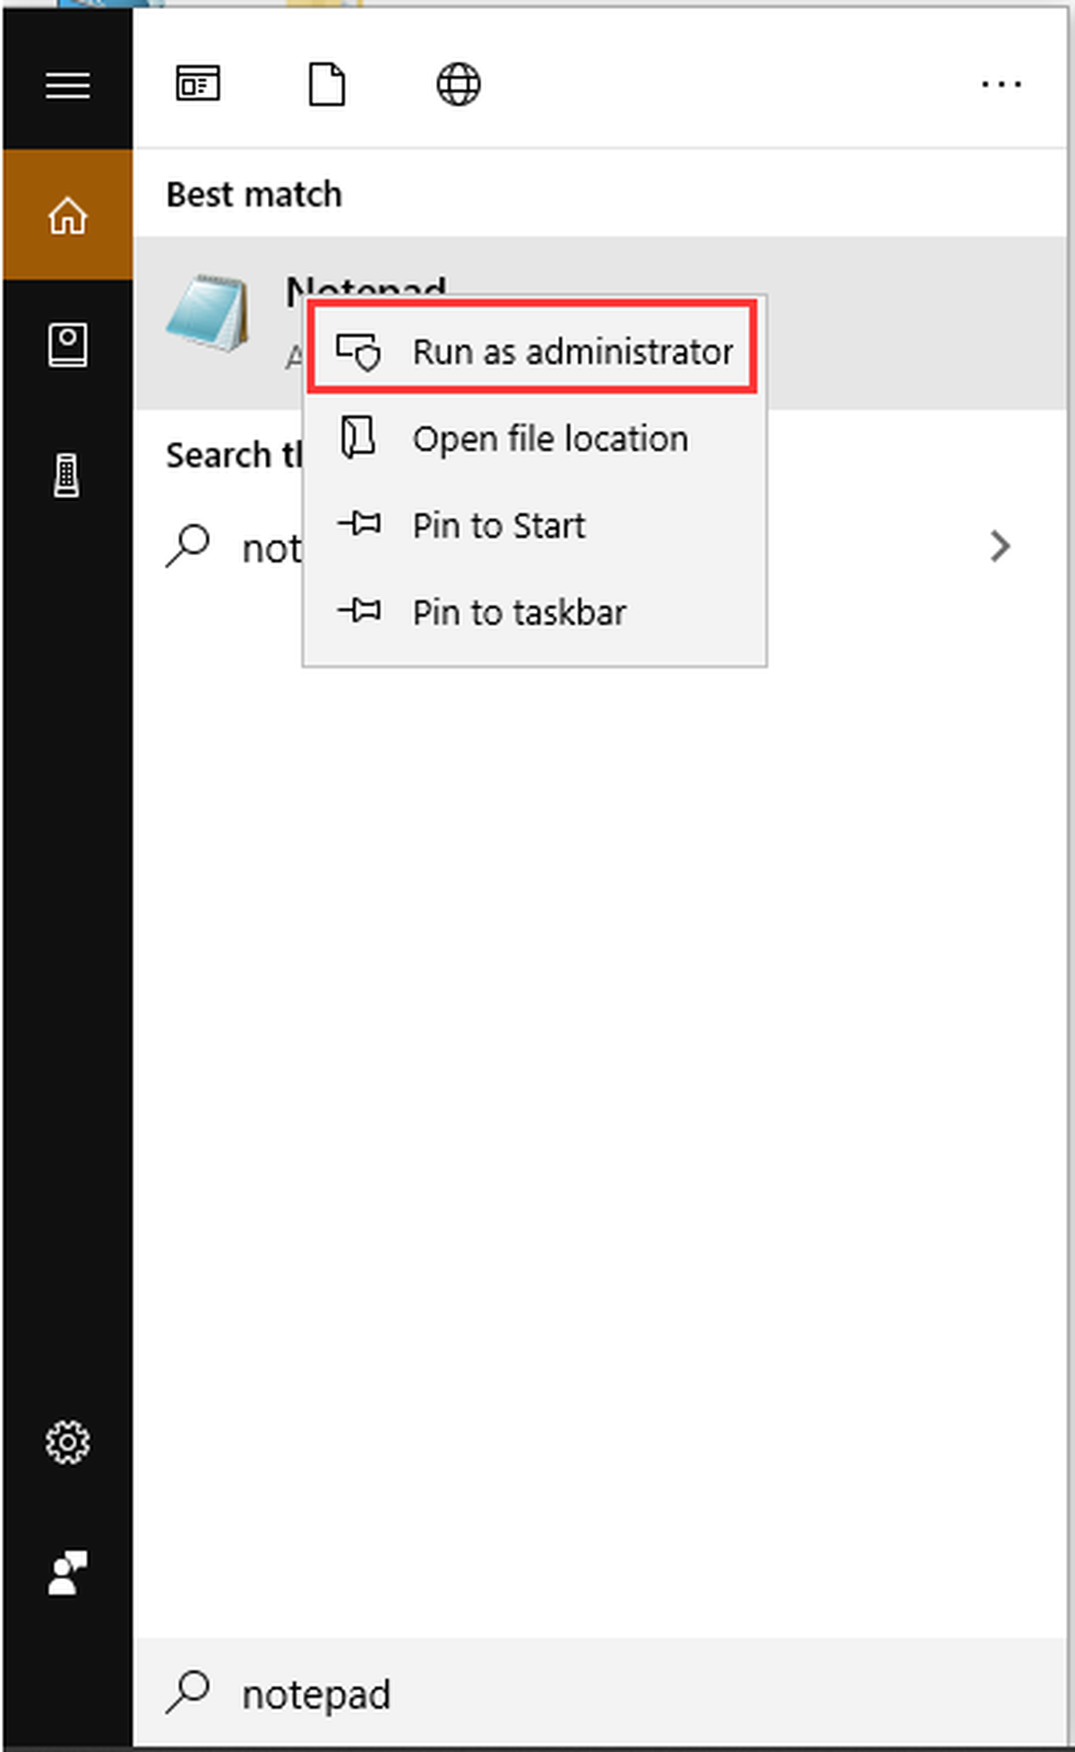Choose Run as administrator
The width and height of the screenshot is (1075, 1752).
tap(533, 351)
